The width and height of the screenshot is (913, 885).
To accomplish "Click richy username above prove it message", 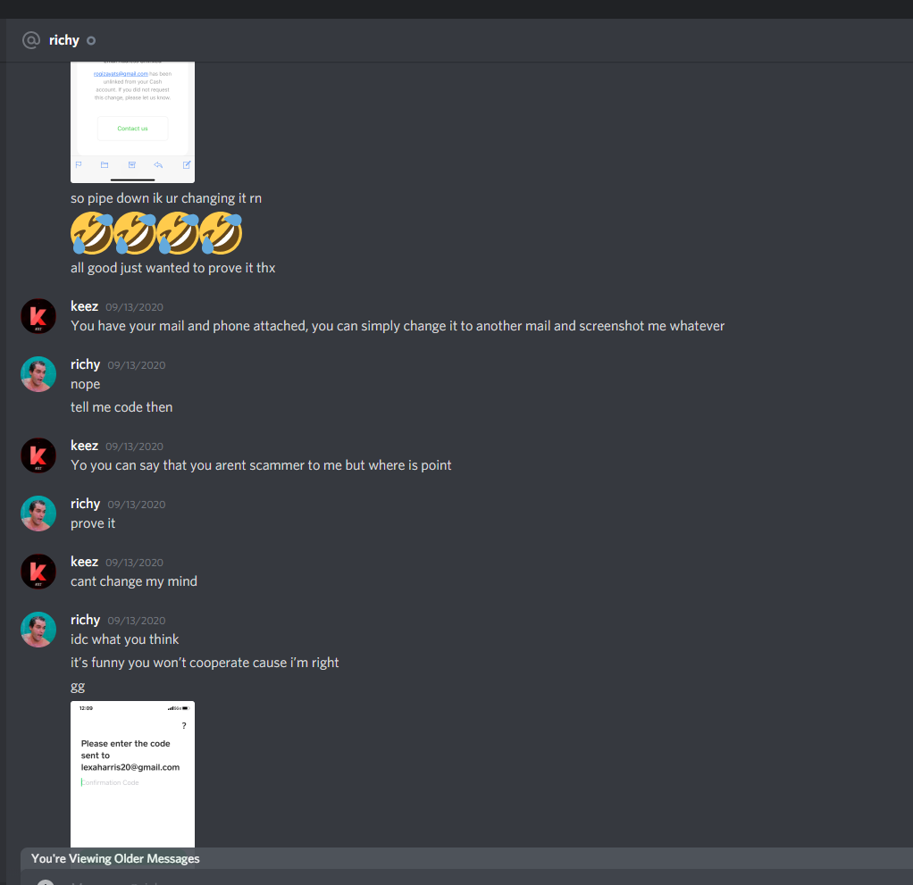I will click(x=86, y=504).
